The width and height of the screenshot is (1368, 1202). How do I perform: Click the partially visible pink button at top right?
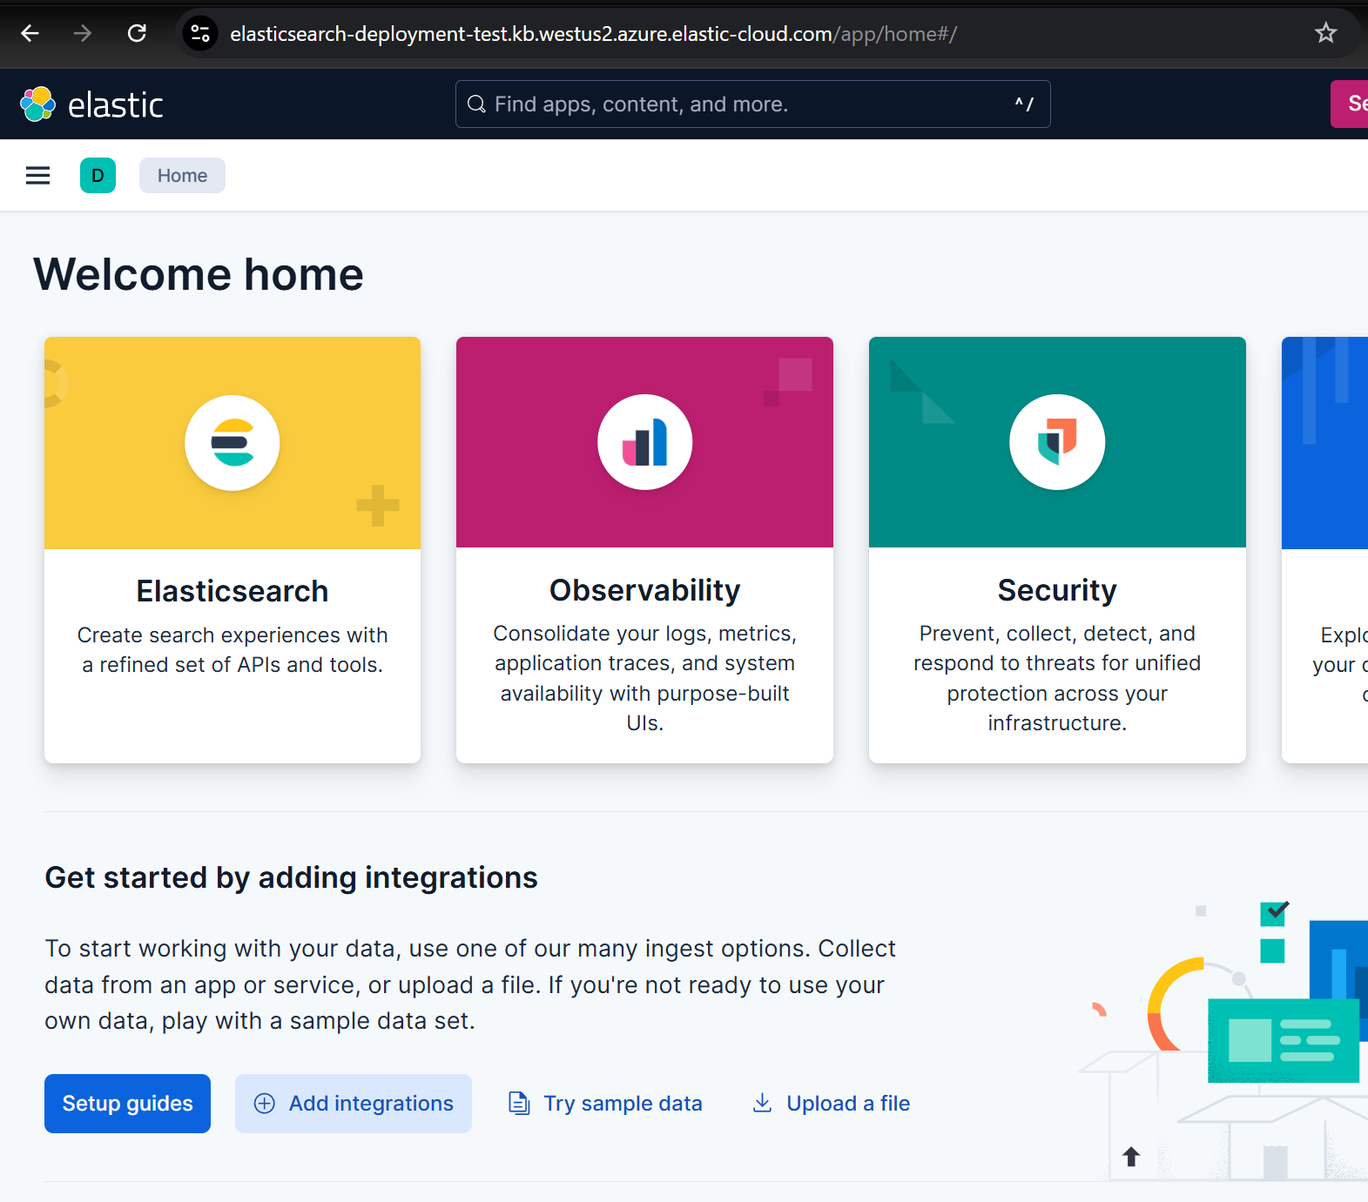tap(1350, 104)
